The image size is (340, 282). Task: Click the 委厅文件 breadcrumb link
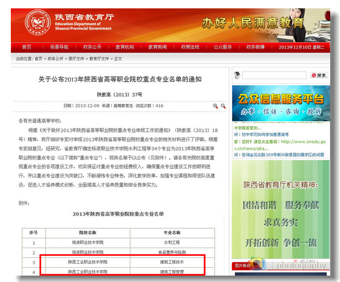click(76, 59)
